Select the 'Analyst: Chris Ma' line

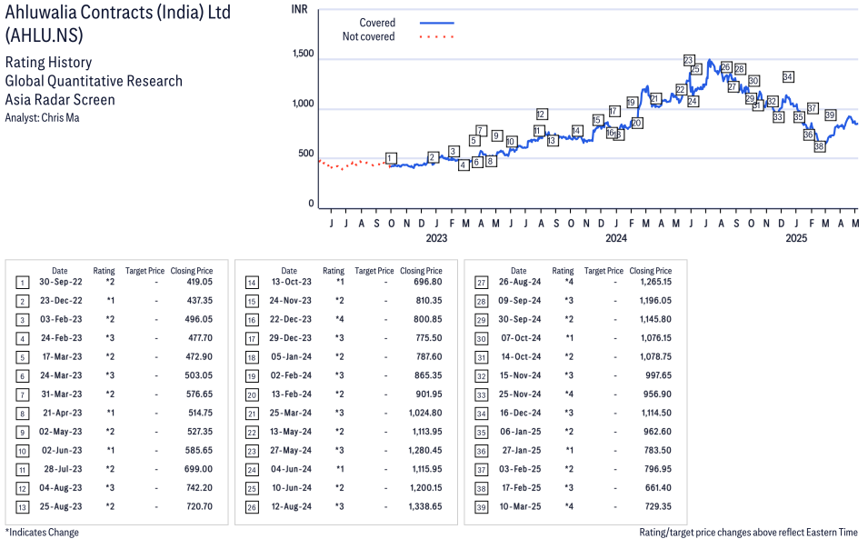pyautogui.click(x=42, y=118)
